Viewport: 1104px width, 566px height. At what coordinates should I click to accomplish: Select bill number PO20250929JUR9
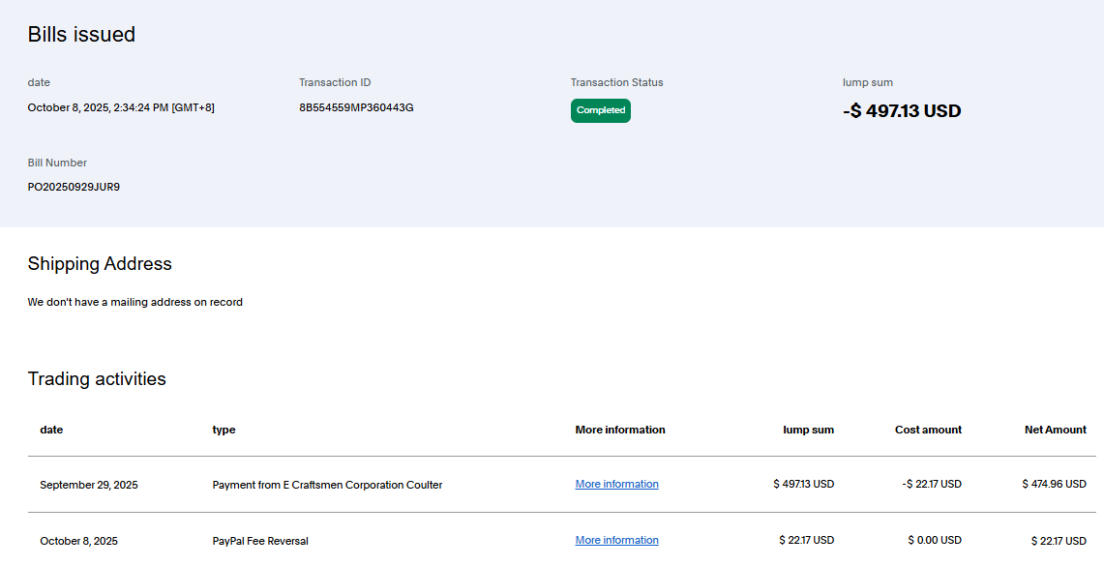tap(74, 187)
